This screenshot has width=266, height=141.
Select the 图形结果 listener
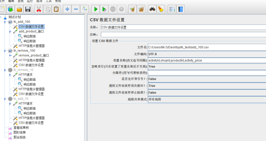click(x=19, y=132)
